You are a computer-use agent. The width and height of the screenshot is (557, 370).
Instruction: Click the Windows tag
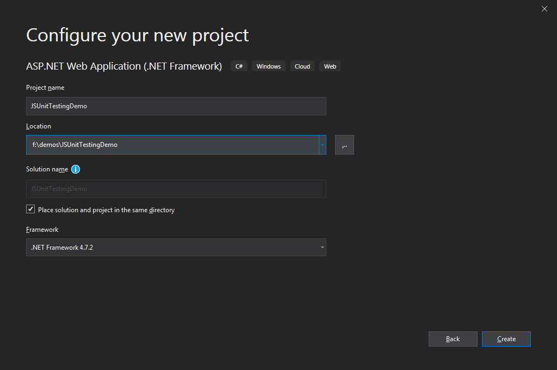click(x=269, y=66)
